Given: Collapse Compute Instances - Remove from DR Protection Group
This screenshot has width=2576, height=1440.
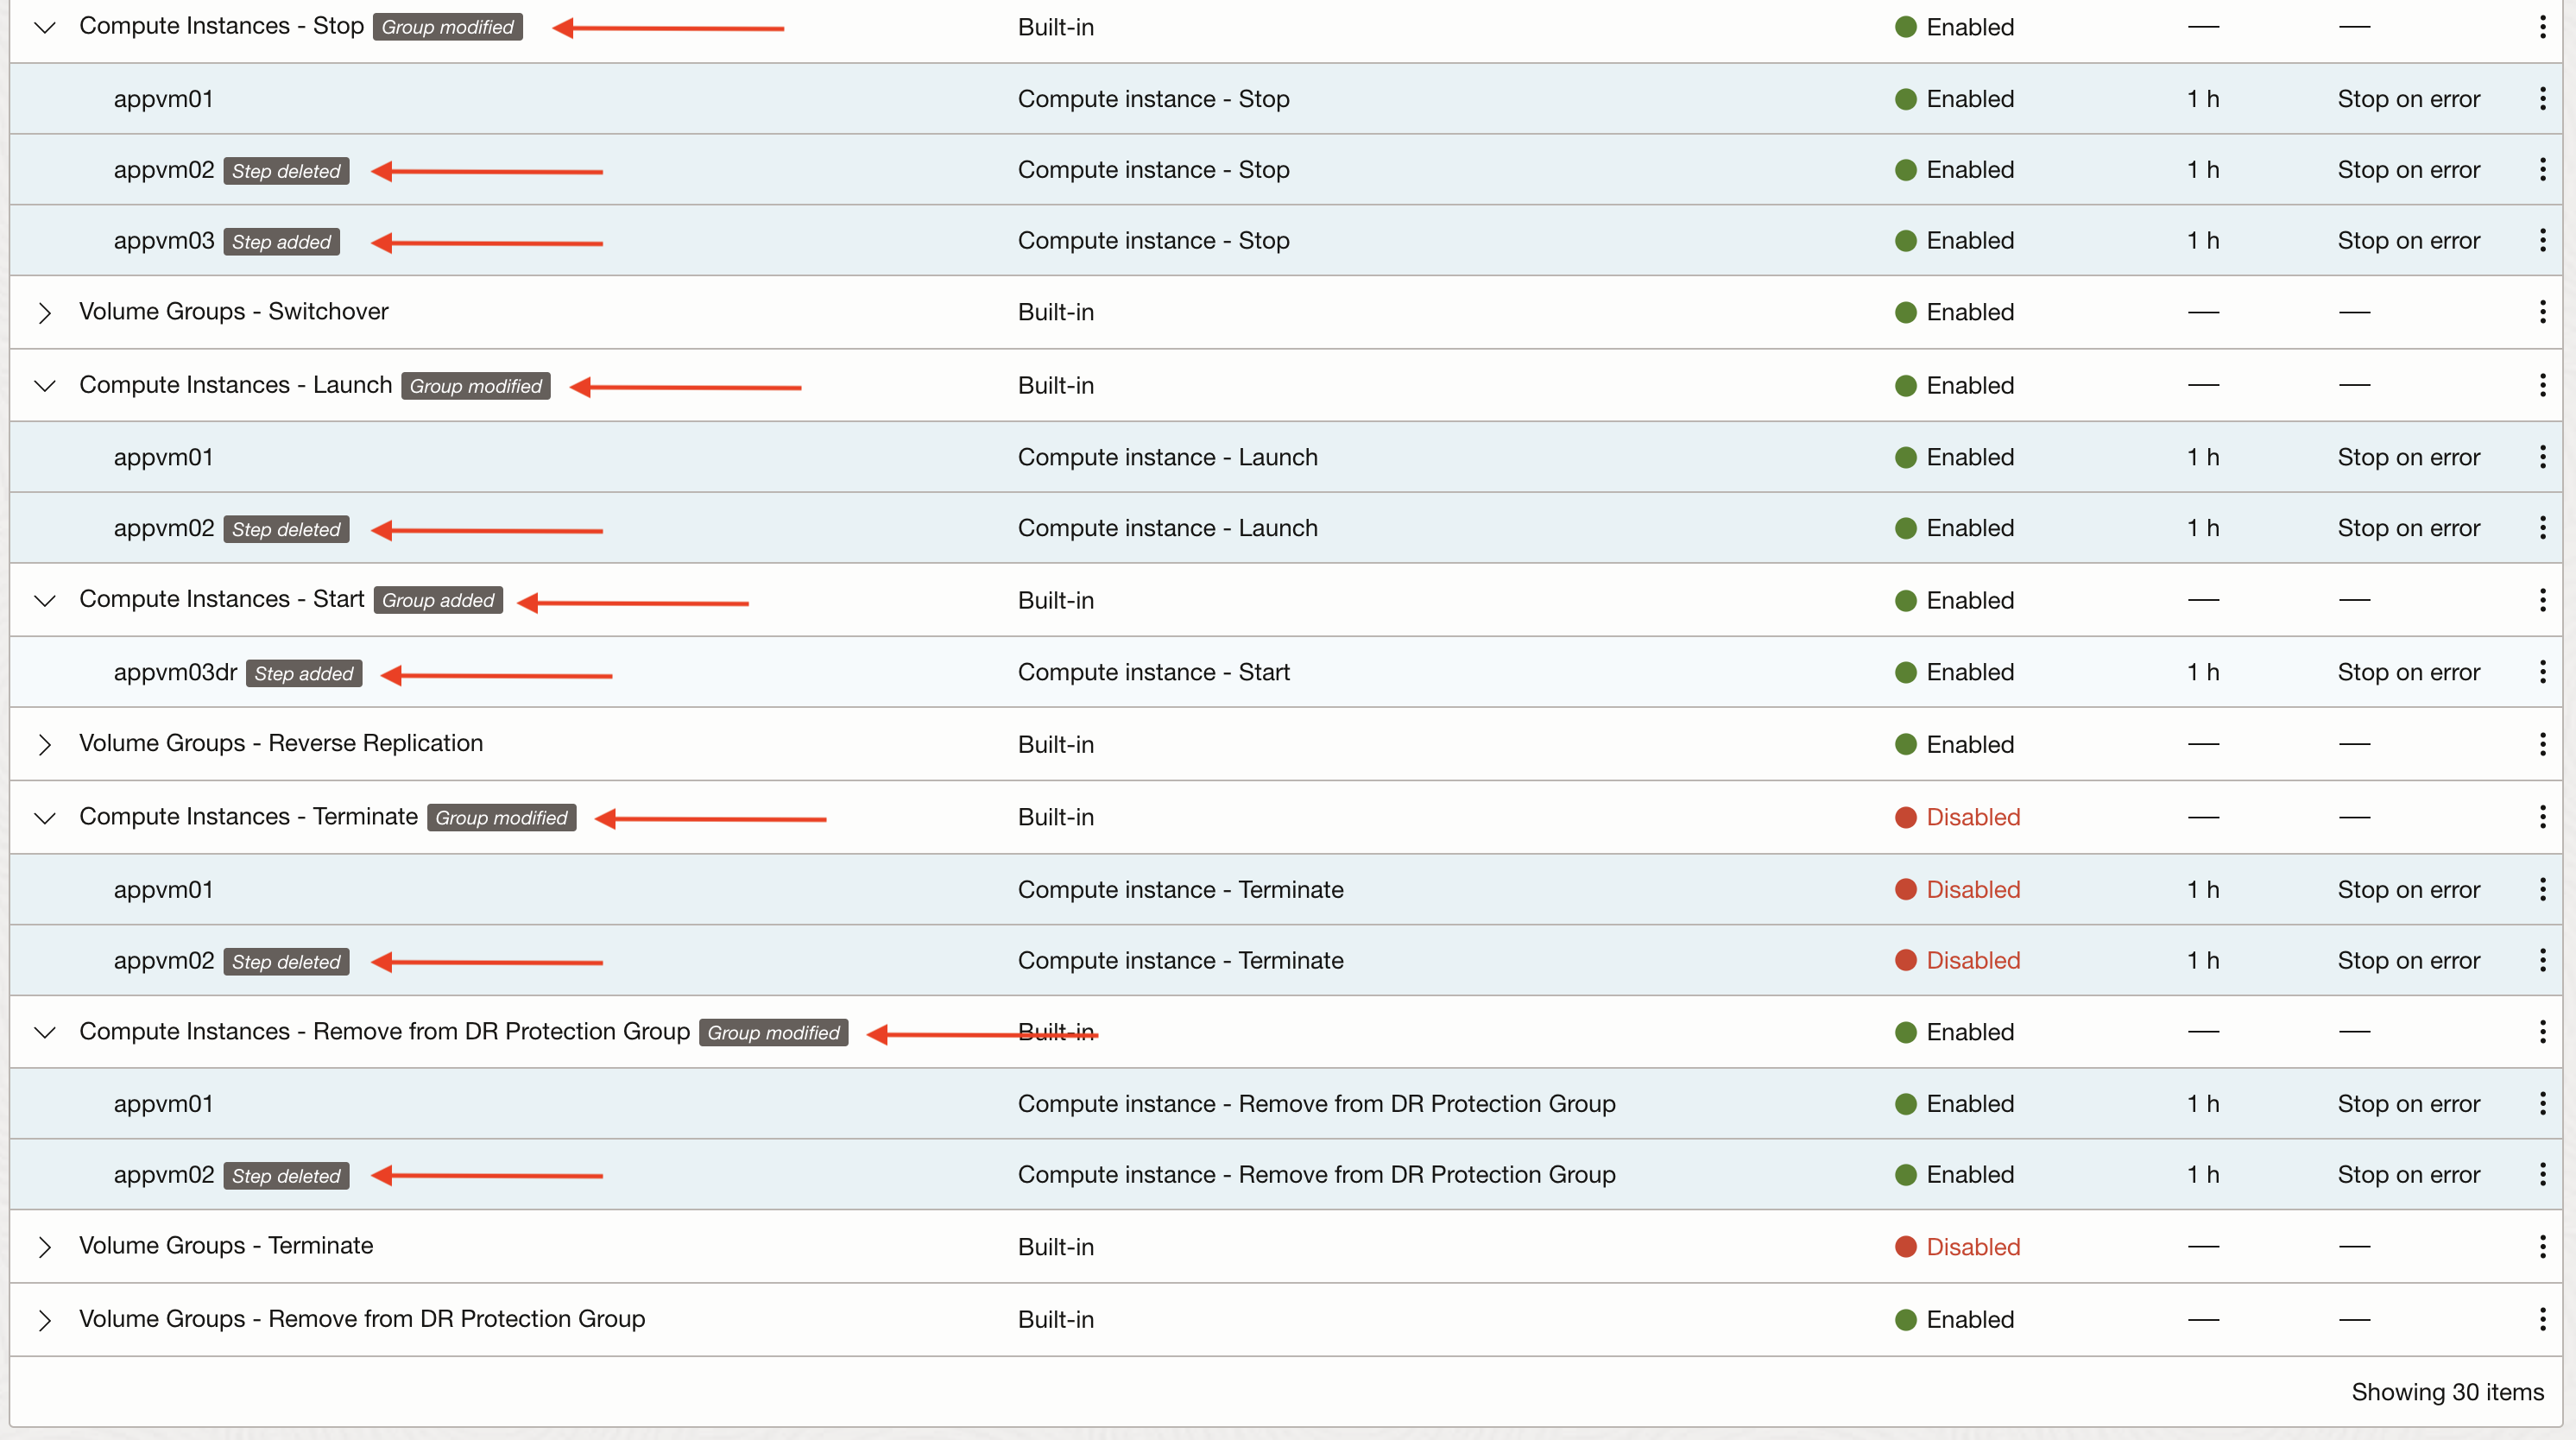Looking at the screenshot, I should [44, 1032].
